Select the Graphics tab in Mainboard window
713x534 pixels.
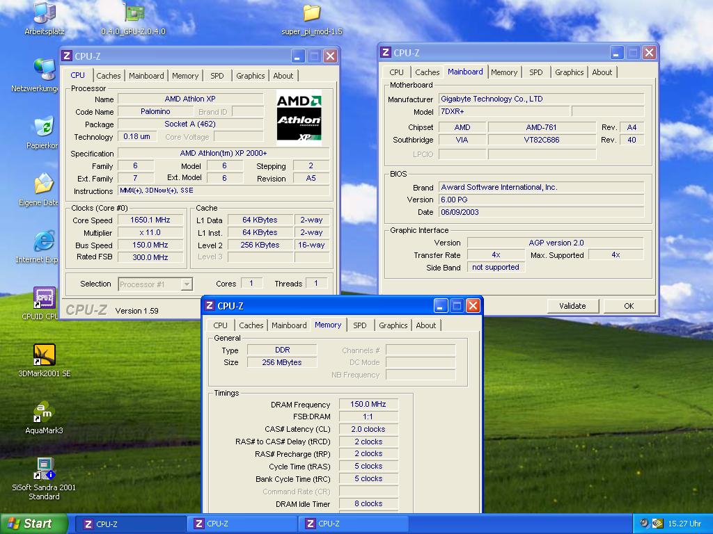(x=569, y=72)
